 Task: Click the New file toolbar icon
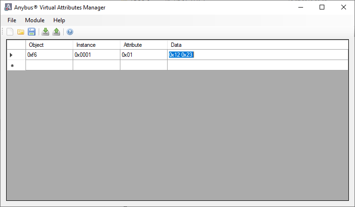coord(10,32)
